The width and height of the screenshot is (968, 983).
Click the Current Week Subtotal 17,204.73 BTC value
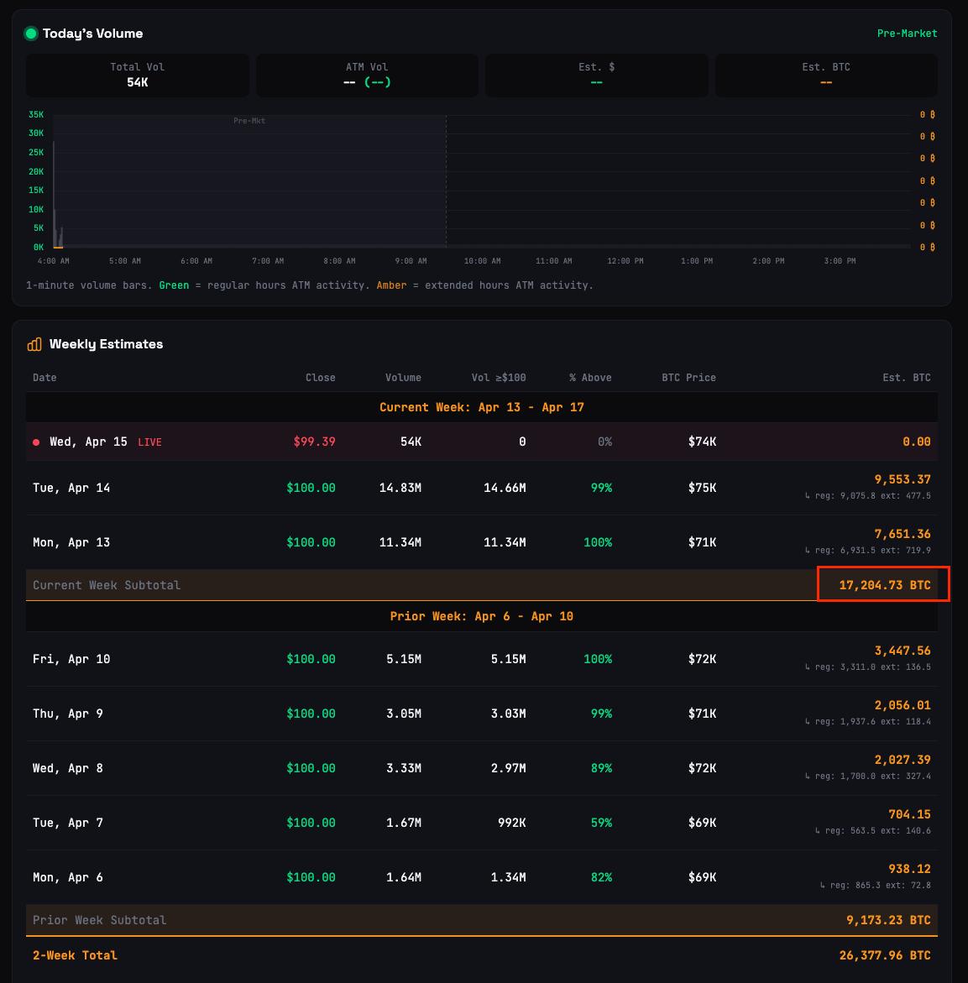[x=884, y=585]
